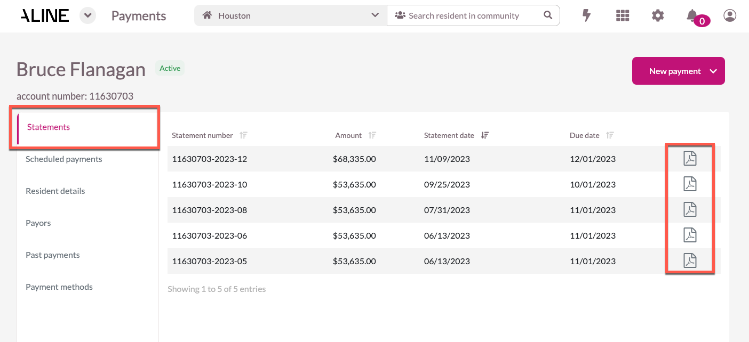Click the ALINE logo
The height and width of the screenshot is (342, 749).
[x=45, y=15]
